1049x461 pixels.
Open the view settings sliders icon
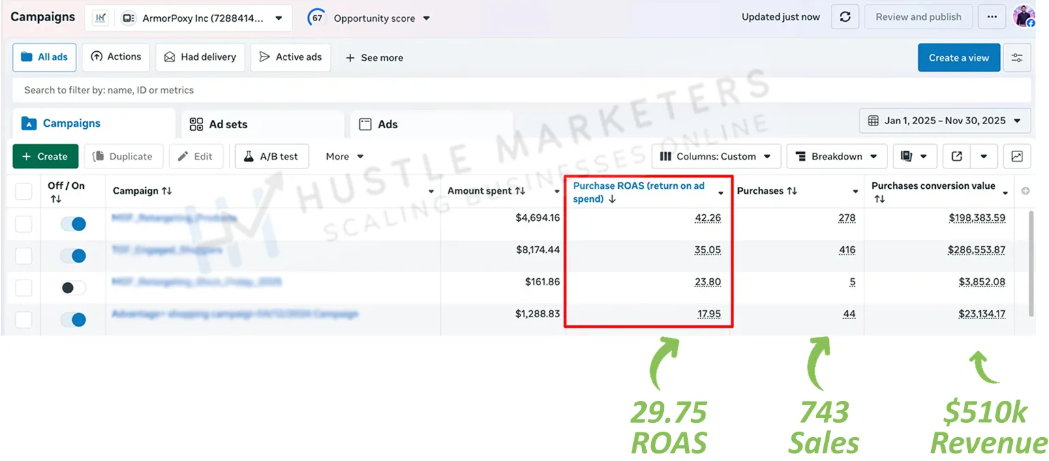1017,58
